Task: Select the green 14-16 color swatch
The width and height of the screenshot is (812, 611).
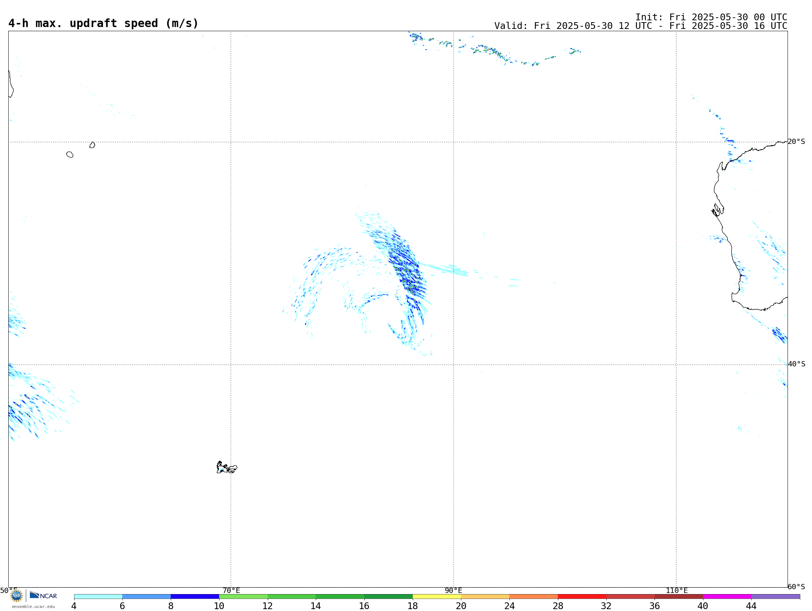Action: [340, 596]
